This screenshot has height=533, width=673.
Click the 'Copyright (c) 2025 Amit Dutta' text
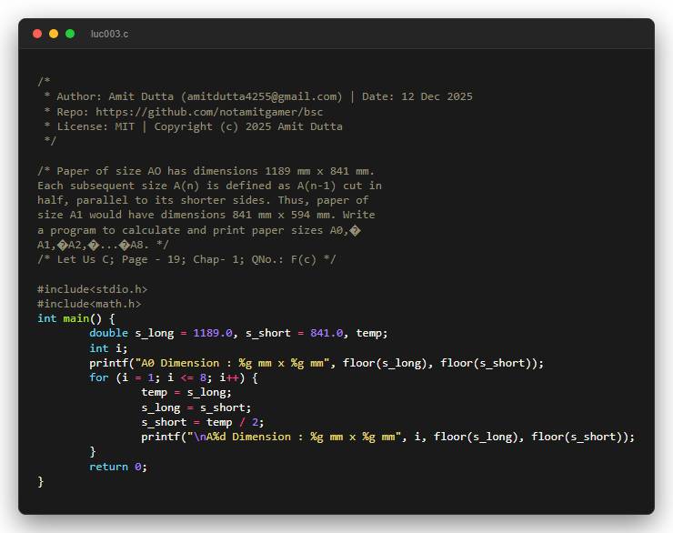click(248, 126)
